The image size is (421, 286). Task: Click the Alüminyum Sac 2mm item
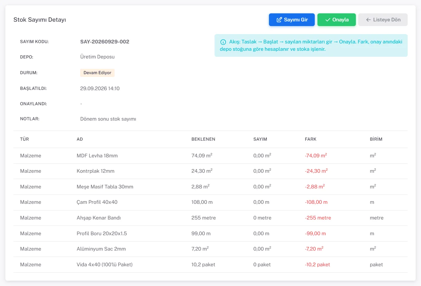[101, 249]
